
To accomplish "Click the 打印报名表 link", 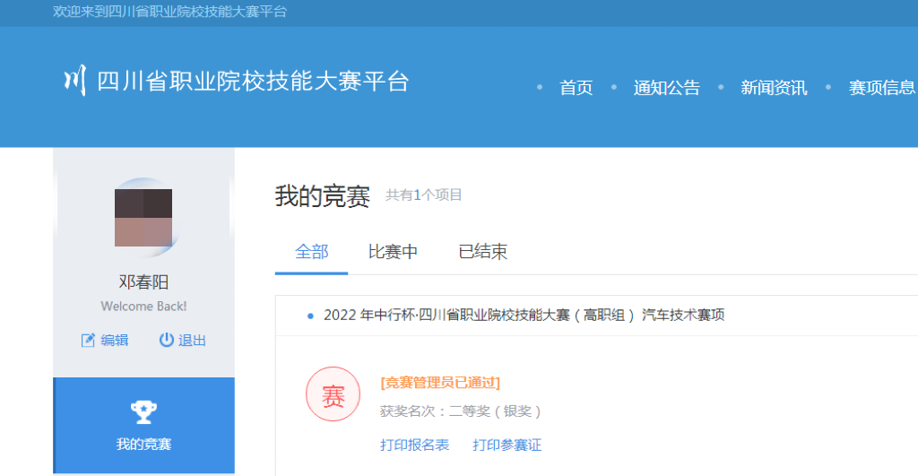I will (x=414, y=445).
